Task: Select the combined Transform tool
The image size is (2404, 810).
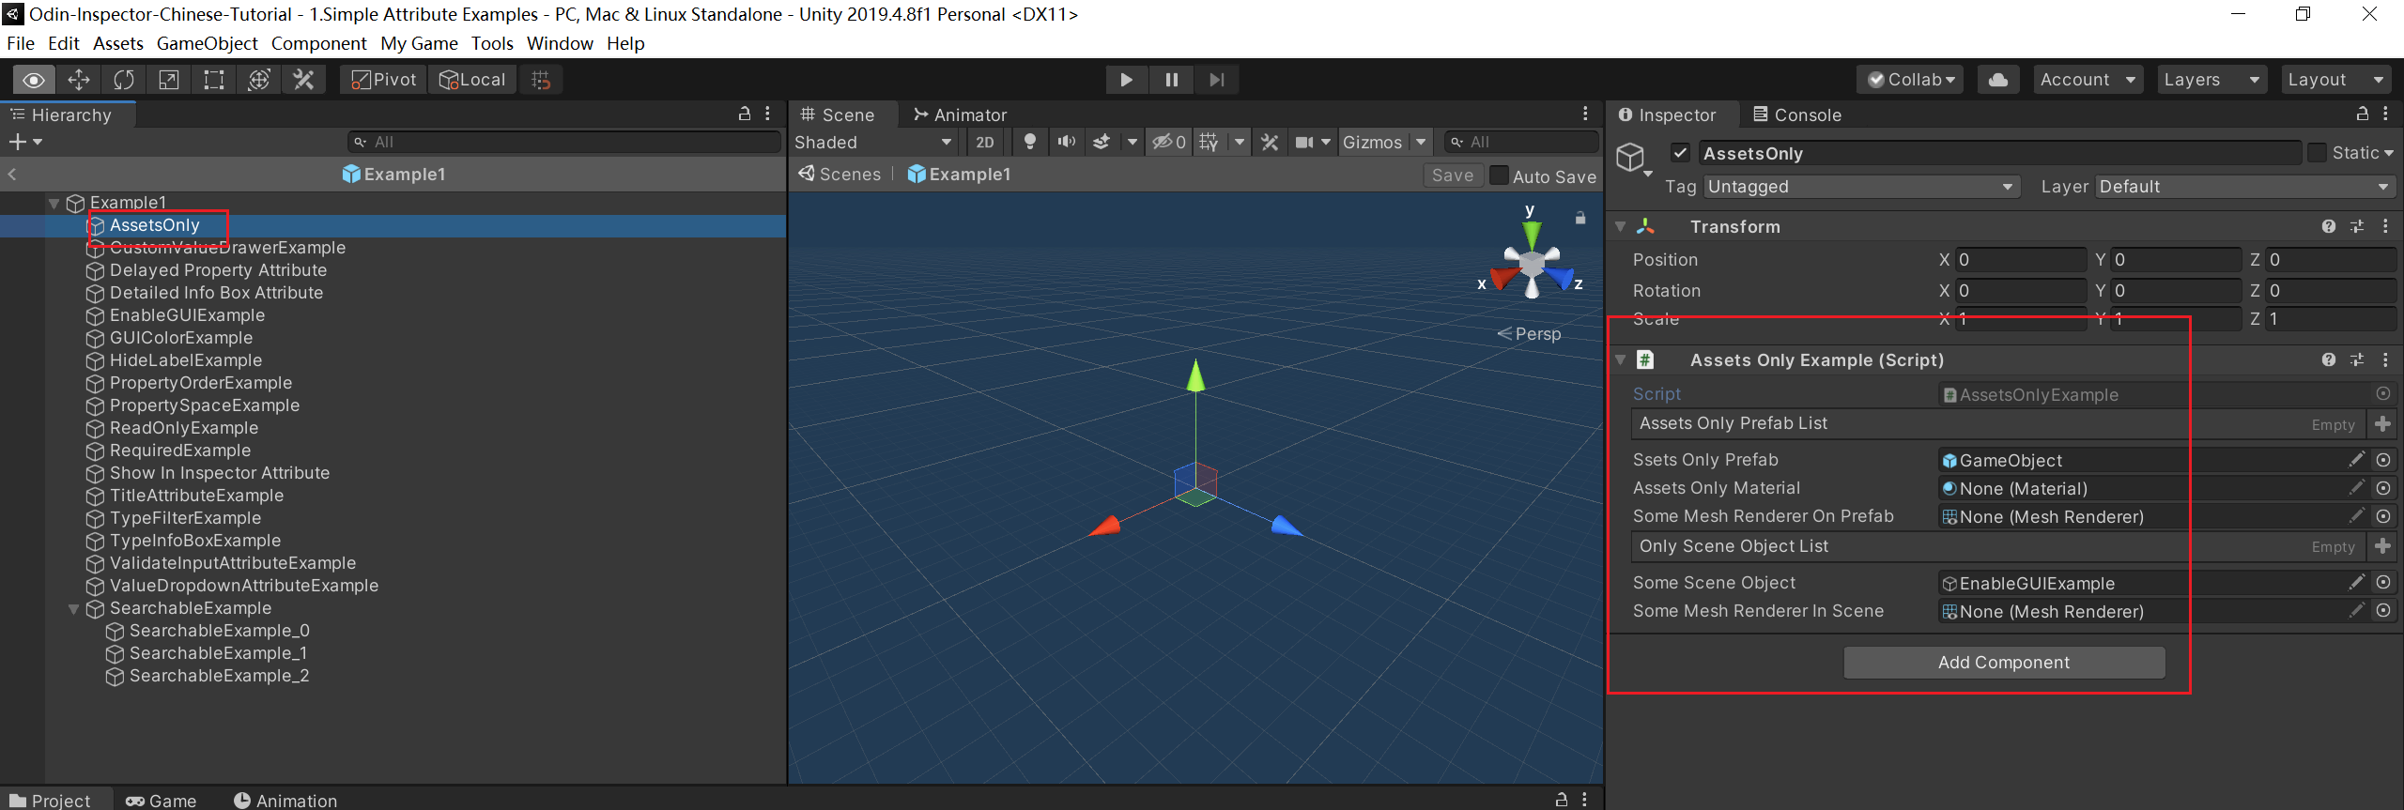Action: [x=259, y=80]
